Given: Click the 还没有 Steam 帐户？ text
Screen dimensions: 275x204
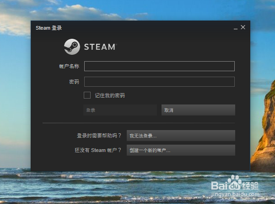Looking at the screenshot, I should [98, 150].
